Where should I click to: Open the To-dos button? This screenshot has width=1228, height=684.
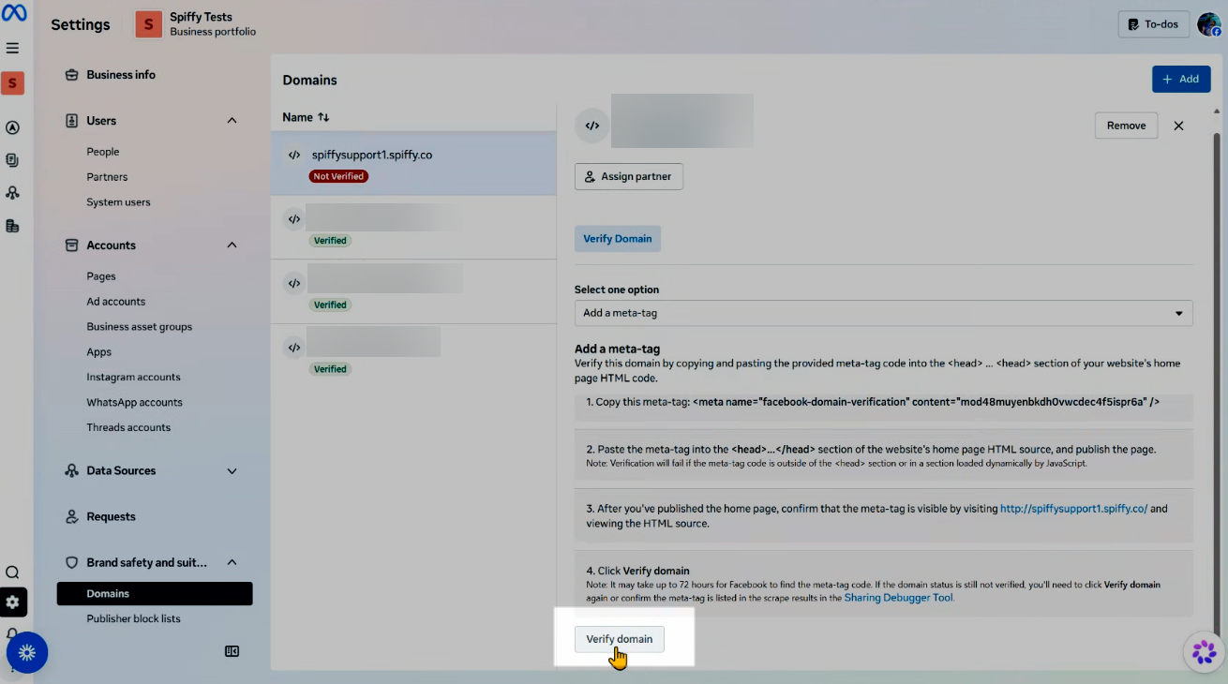[1154, 24]
